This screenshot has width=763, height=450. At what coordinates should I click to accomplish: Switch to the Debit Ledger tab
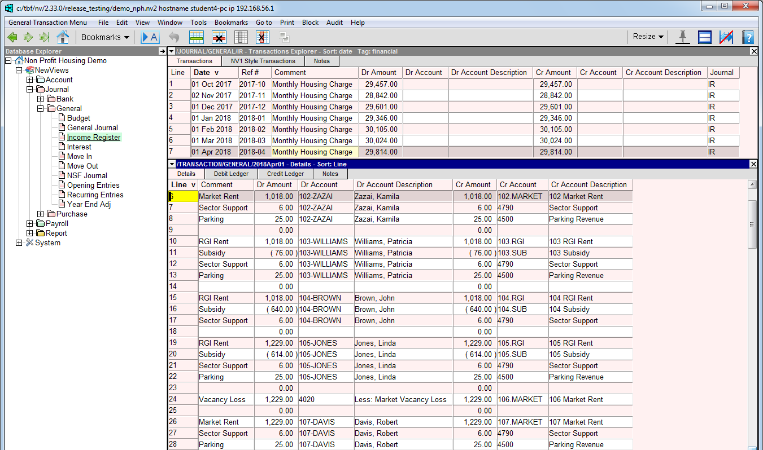tap(231, 174)
